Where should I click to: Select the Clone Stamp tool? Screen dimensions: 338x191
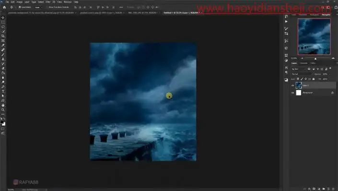3,59
